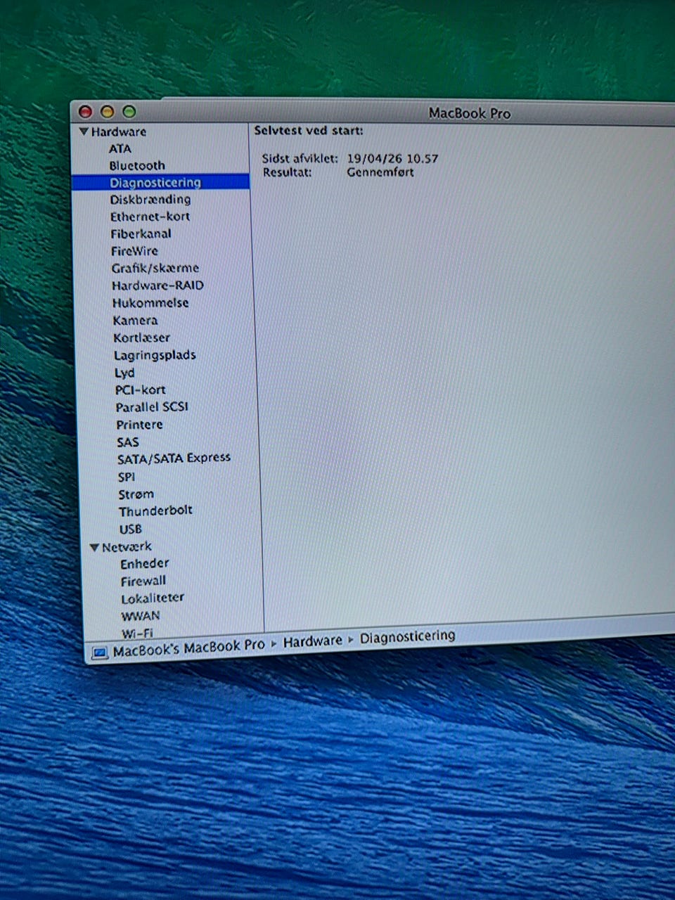Choose Fiberkanal in the sidebar
The height and width of the screenshot is (900, 675).
point(141,233)
